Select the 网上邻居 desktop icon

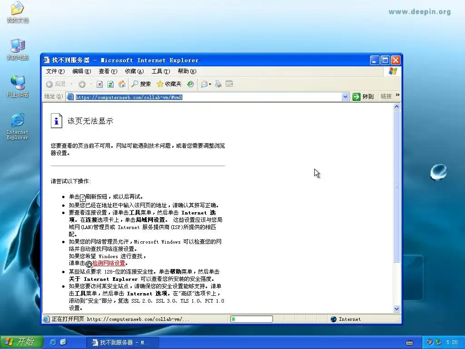click(18, 87)
